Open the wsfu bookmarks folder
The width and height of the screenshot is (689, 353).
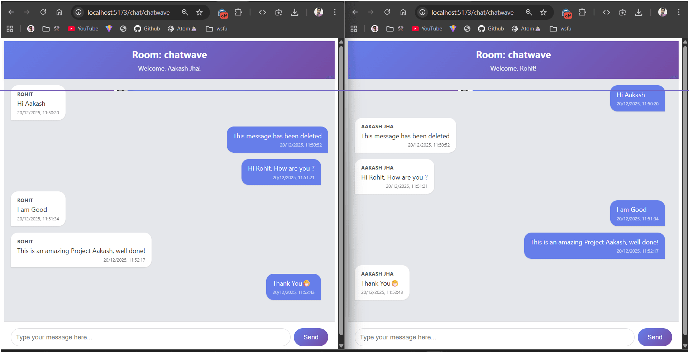[216, 29]
